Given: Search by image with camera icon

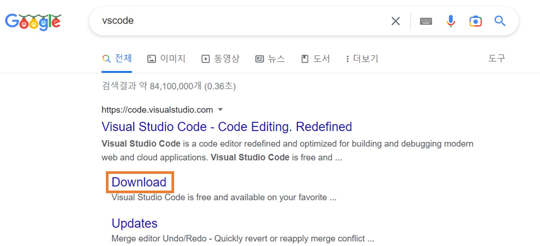Looking at the screenshot, I should coord(476,21).
